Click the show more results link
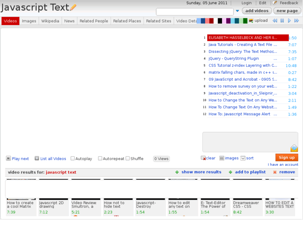Viewport: 303px width, 227px height. pos(201,172)
